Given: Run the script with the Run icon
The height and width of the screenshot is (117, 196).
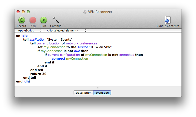Looking at the screenshot, I should 43,20.
